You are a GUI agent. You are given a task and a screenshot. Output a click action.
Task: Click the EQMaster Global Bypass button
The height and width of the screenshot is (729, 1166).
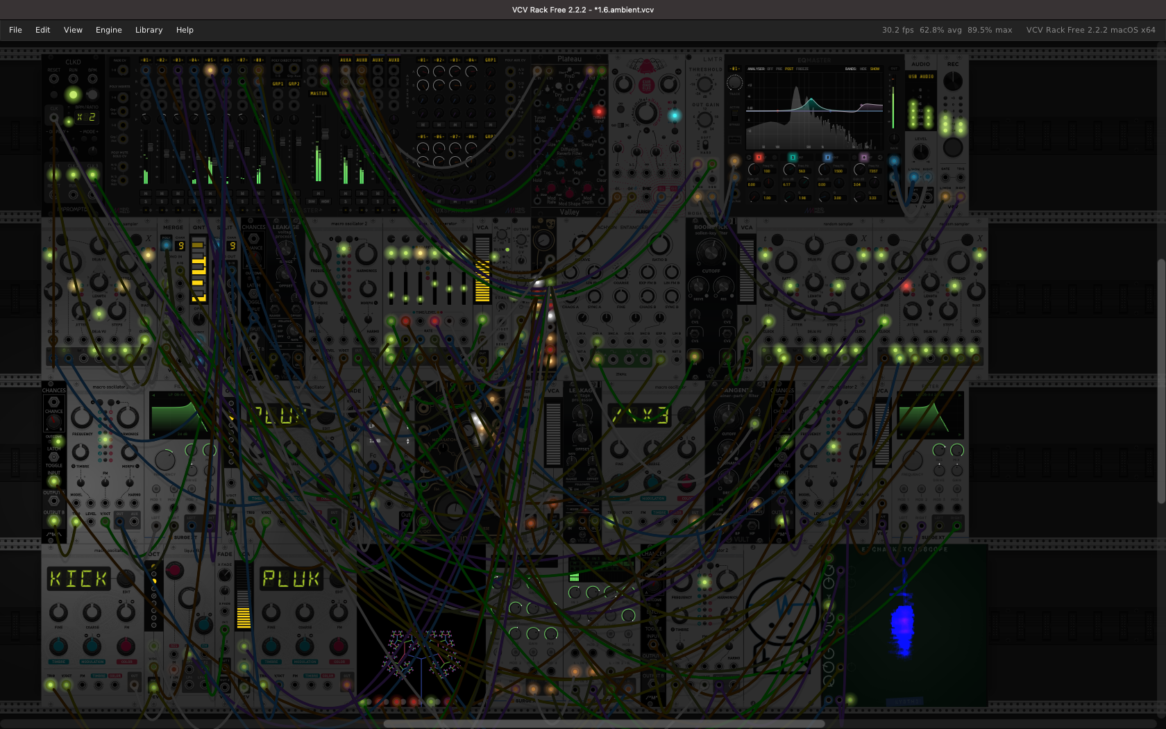[x=734, y=140]
